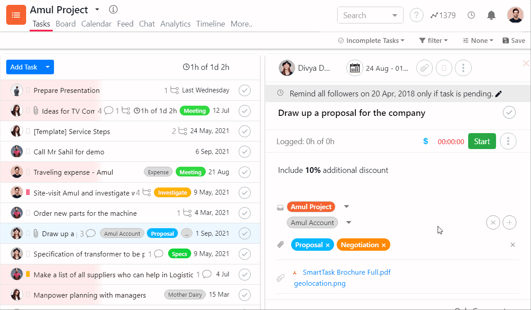The height and width of the screenshot is (310, 531).
Task: Click the orange Negotiation tag
Action: 359,245
